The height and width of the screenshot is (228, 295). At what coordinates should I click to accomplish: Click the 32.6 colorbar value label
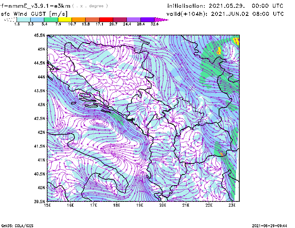155,24
